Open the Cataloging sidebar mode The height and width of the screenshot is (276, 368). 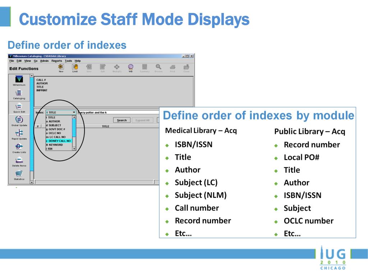[19, 95]
